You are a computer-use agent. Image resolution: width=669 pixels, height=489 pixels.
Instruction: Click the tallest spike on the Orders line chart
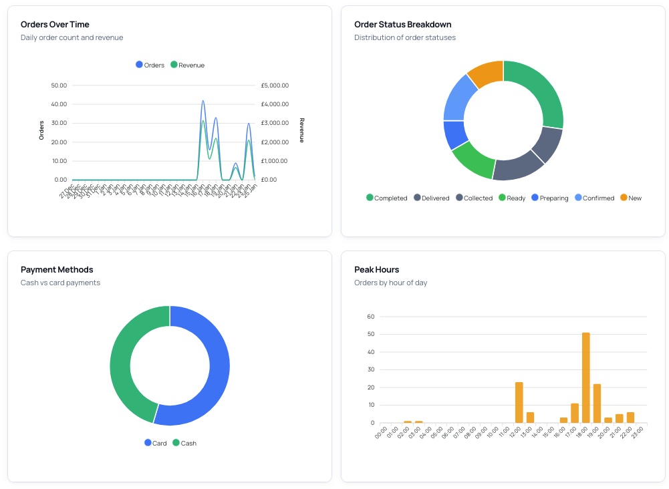pyautogui.click(x=203, y=102)
